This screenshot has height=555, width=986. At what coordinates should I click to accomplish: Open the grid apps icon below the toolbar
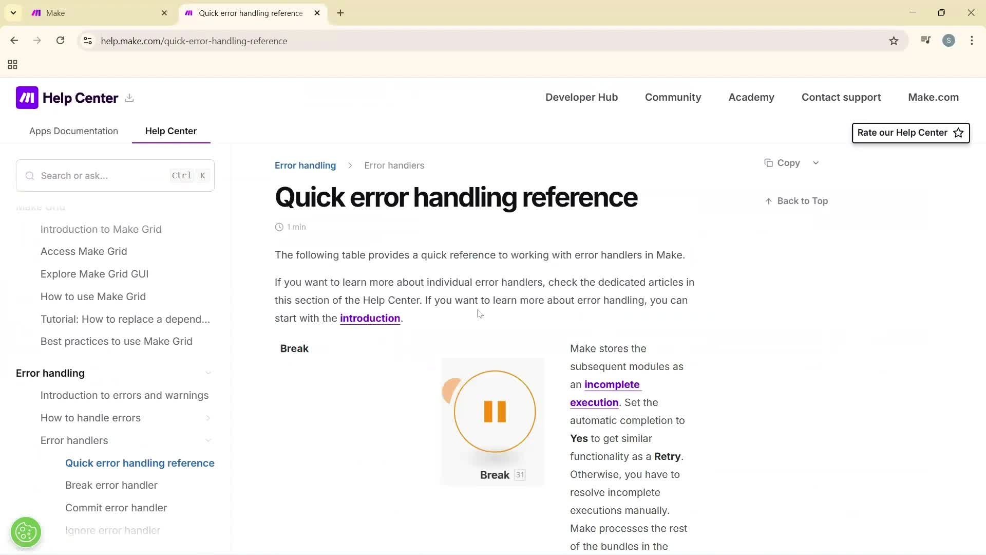point(12,65)
